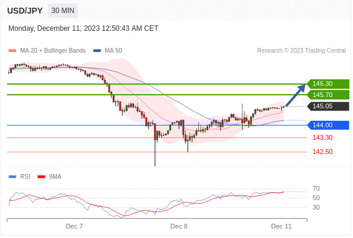Click the Dec 11 date axis label
Viewport: 353px width, 238px height.
point(282,226)
